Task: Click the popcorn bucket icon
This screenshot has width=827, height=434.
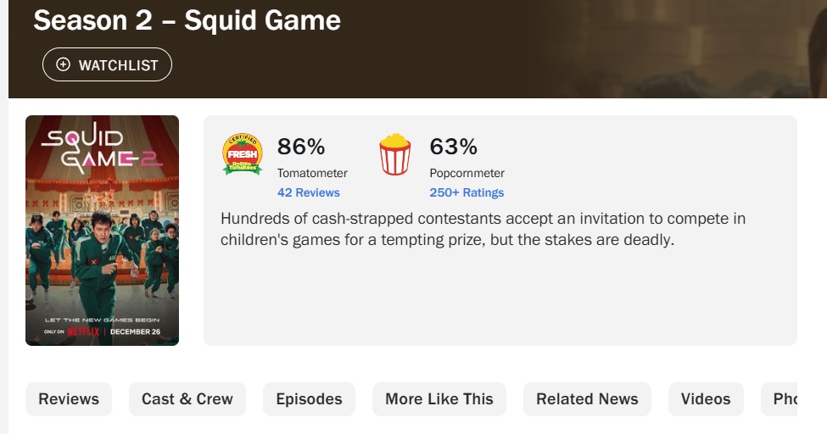Action: pos(394,154)
